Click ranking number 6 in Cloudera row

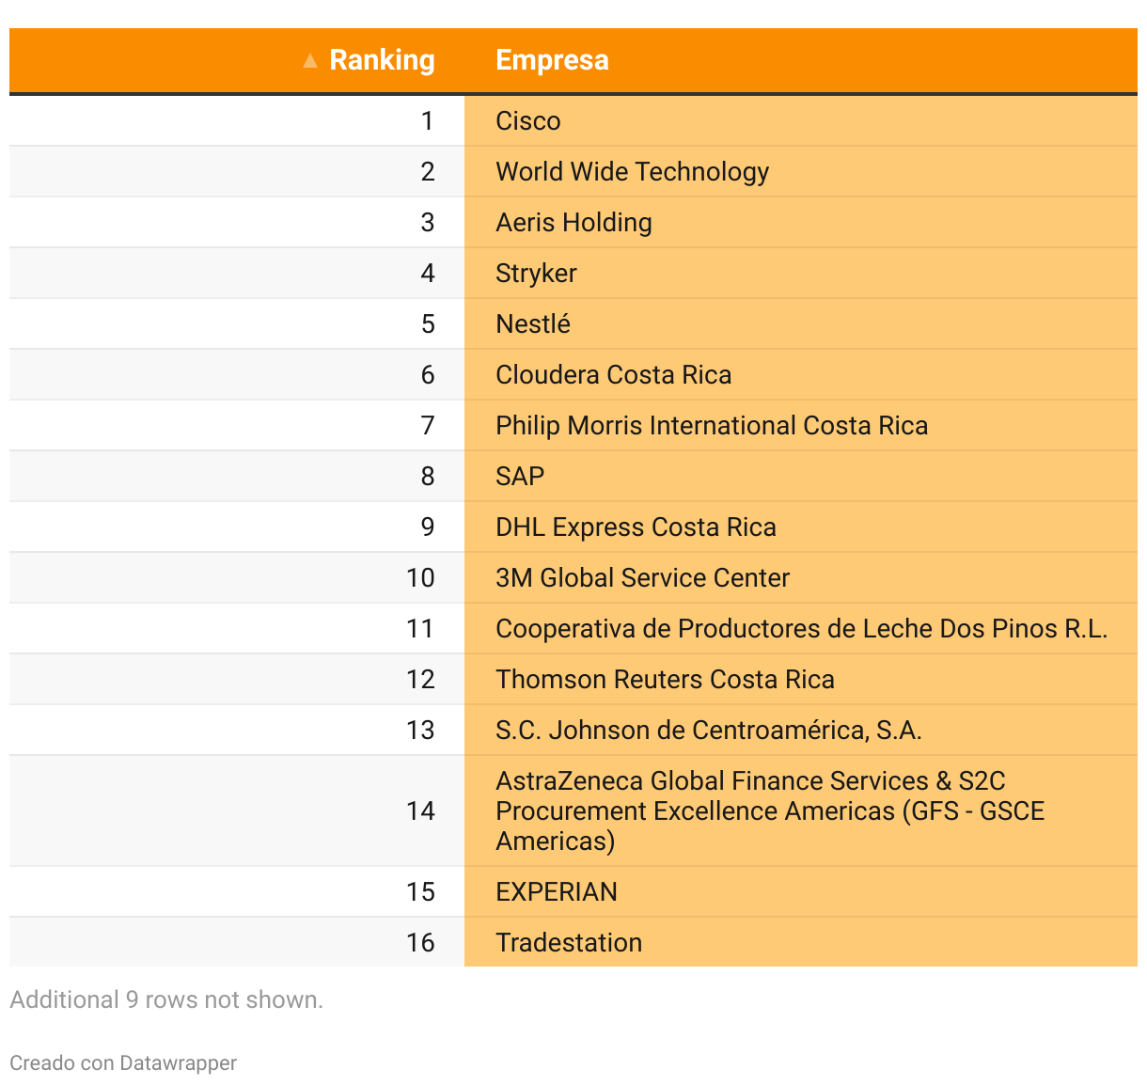pos(428,374)
